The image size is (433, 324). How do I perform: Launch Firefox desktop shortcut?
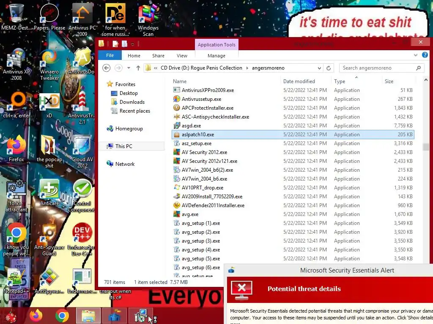click(x=16, y=148)
